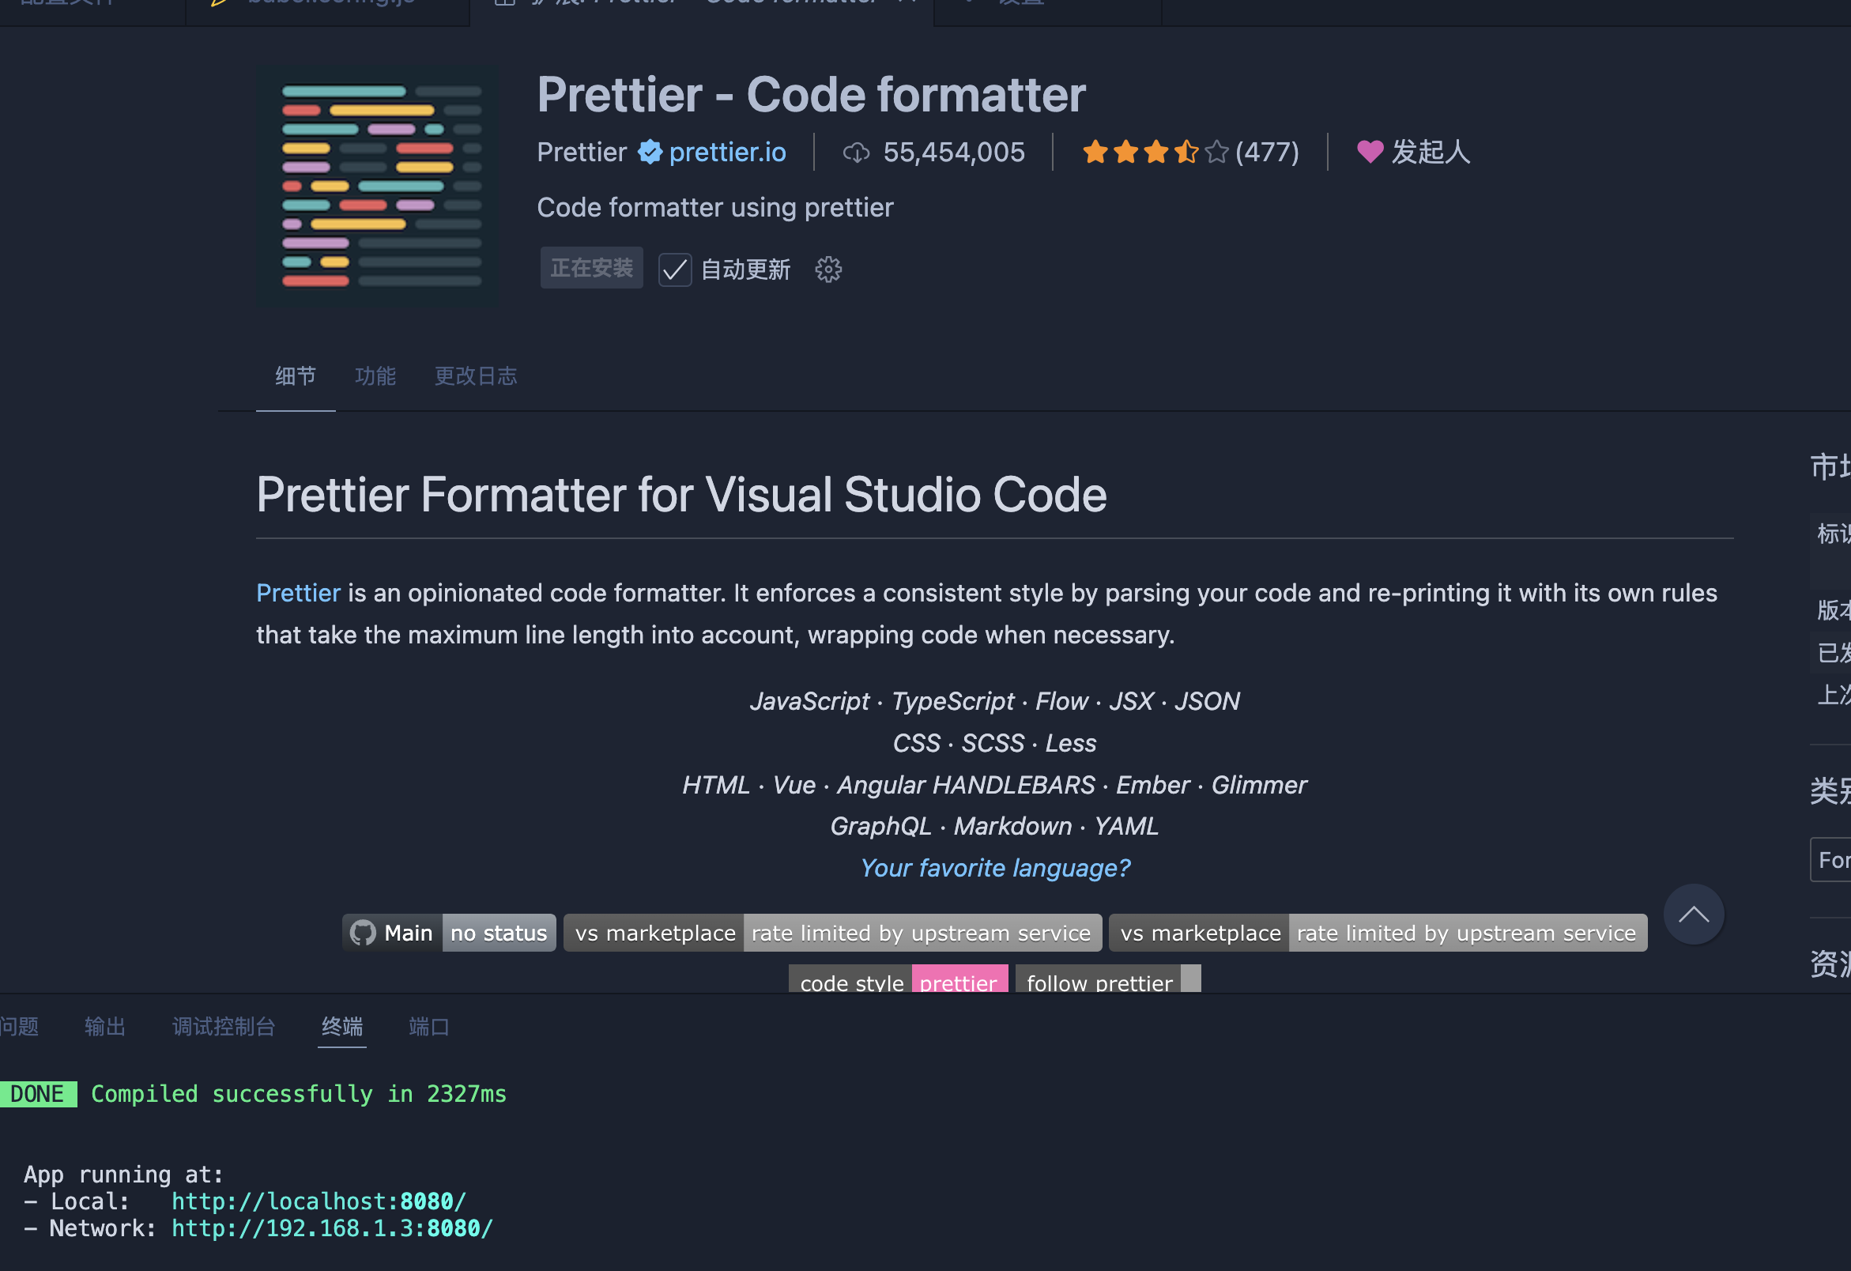The image size is (1851, 1271).
Task: Click the 'Your favorite language?' link
Action: click(994, 867)
